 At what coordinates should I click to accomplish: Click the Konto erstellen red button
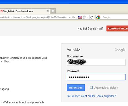(117, 28)
